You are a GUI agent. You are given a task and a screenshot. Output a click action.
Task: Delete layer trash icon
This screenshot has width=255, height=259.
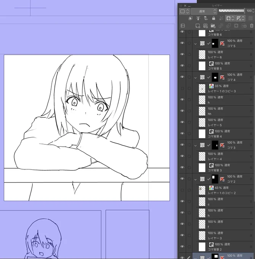coord(252,26)
